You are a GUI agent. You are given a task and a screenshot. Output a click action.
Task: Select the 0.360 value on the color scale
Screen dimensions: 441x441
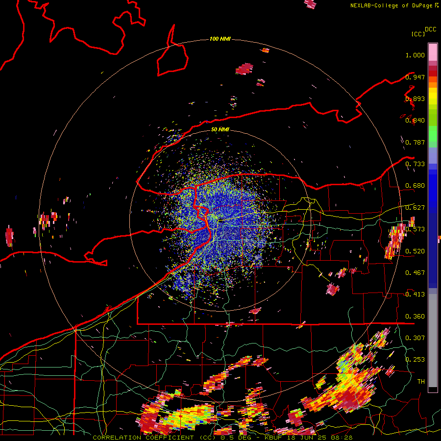415,317
